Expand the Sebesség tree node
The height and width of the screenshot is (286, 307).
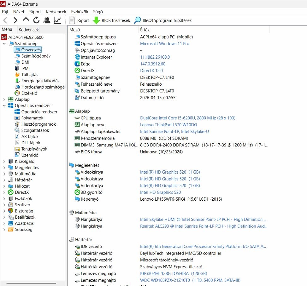coord(4,230)
